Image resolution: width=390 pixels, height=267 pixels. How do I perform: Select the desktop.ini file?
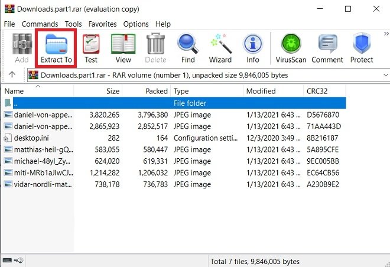pyautogui.click(x=174, y=138)
